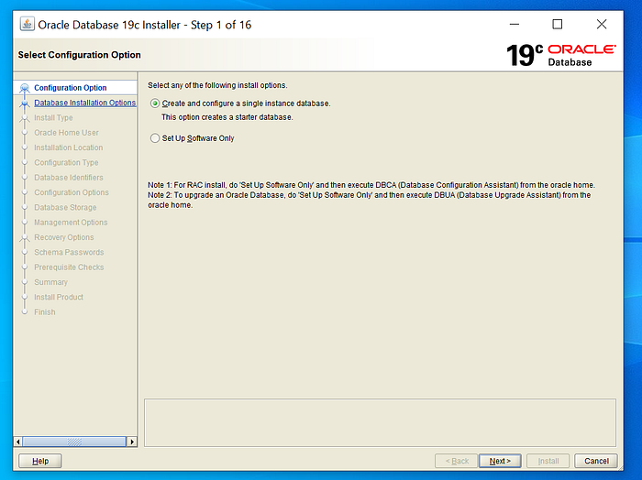
Task: Click the 'Select Configuration Option' heading
Action: pos(79,55)
